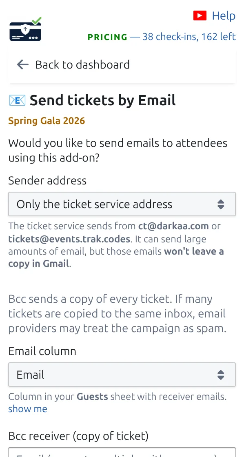This screenshot has width=244, height=457.
Task: Click the left arrow beside Back to dashboard
Action: [x=23, y=64]
